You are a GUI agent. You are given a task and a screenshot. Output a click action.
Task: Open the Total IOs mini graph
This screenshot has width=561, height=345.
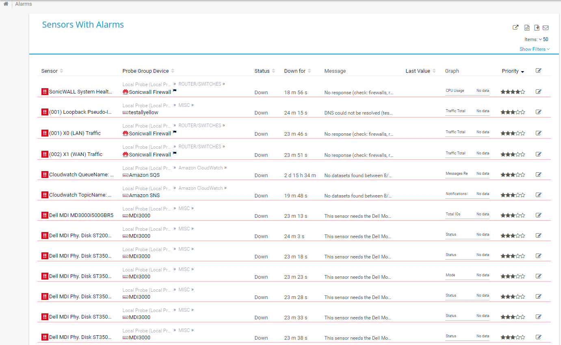(467, 215)
